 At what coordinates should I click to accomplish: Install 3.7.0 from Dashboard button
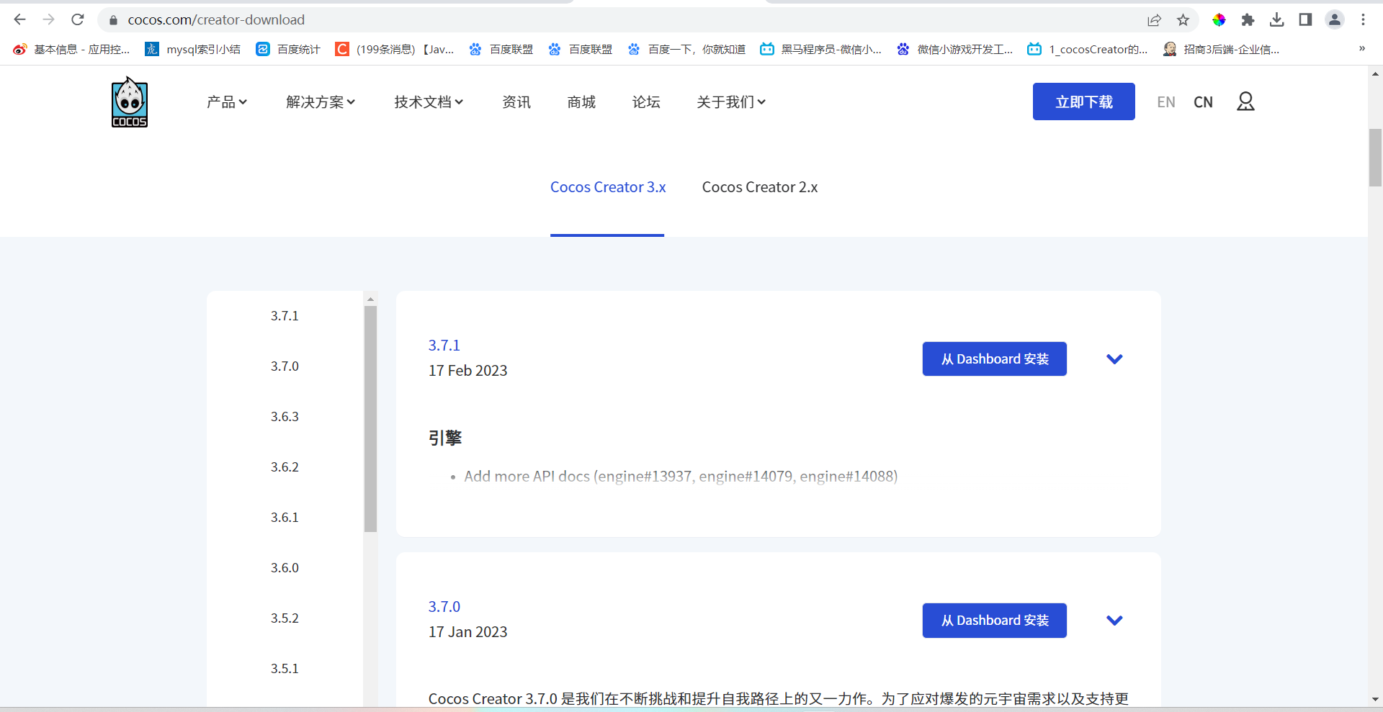click(x=995, y=620)
